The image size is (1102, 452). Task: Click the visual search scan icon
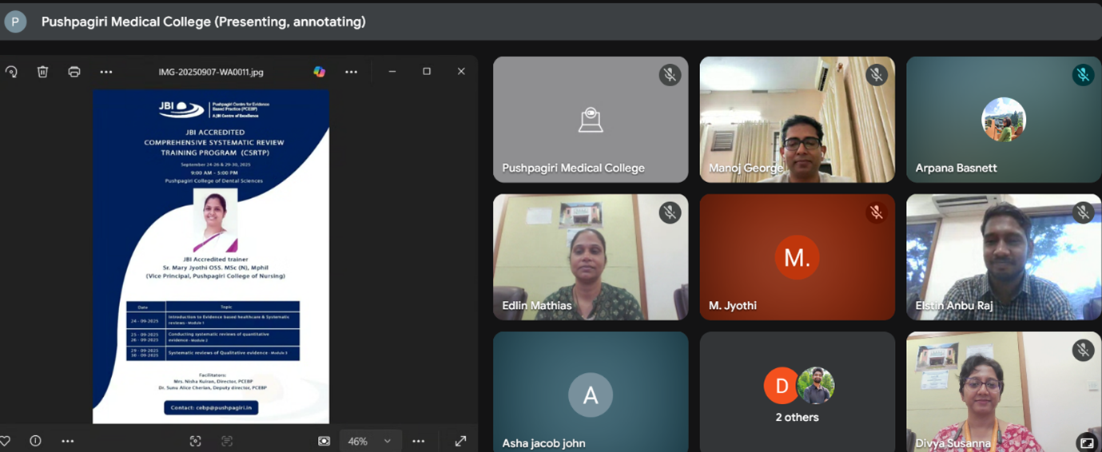tap(195, 441)
